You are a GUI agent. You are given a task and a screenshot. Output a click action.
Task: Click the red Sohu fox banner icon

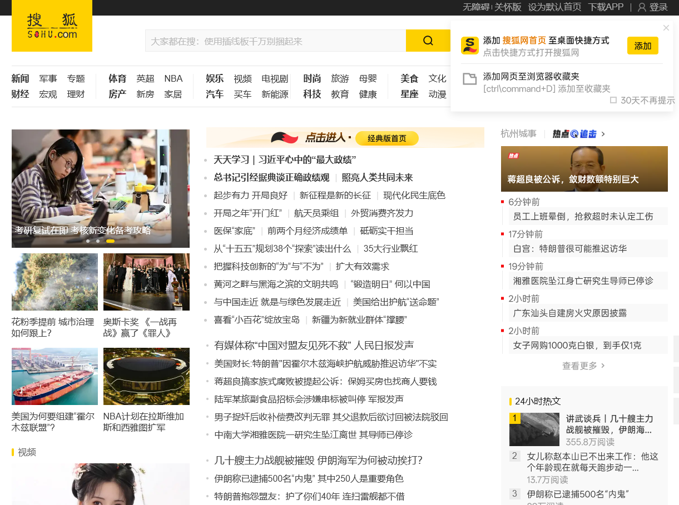tap(285, 138)
